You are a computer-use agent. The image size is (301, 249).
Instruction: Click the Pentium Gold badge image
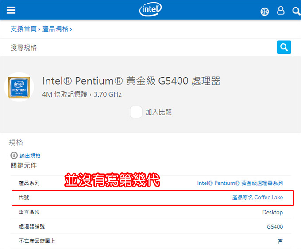point(19,87)
